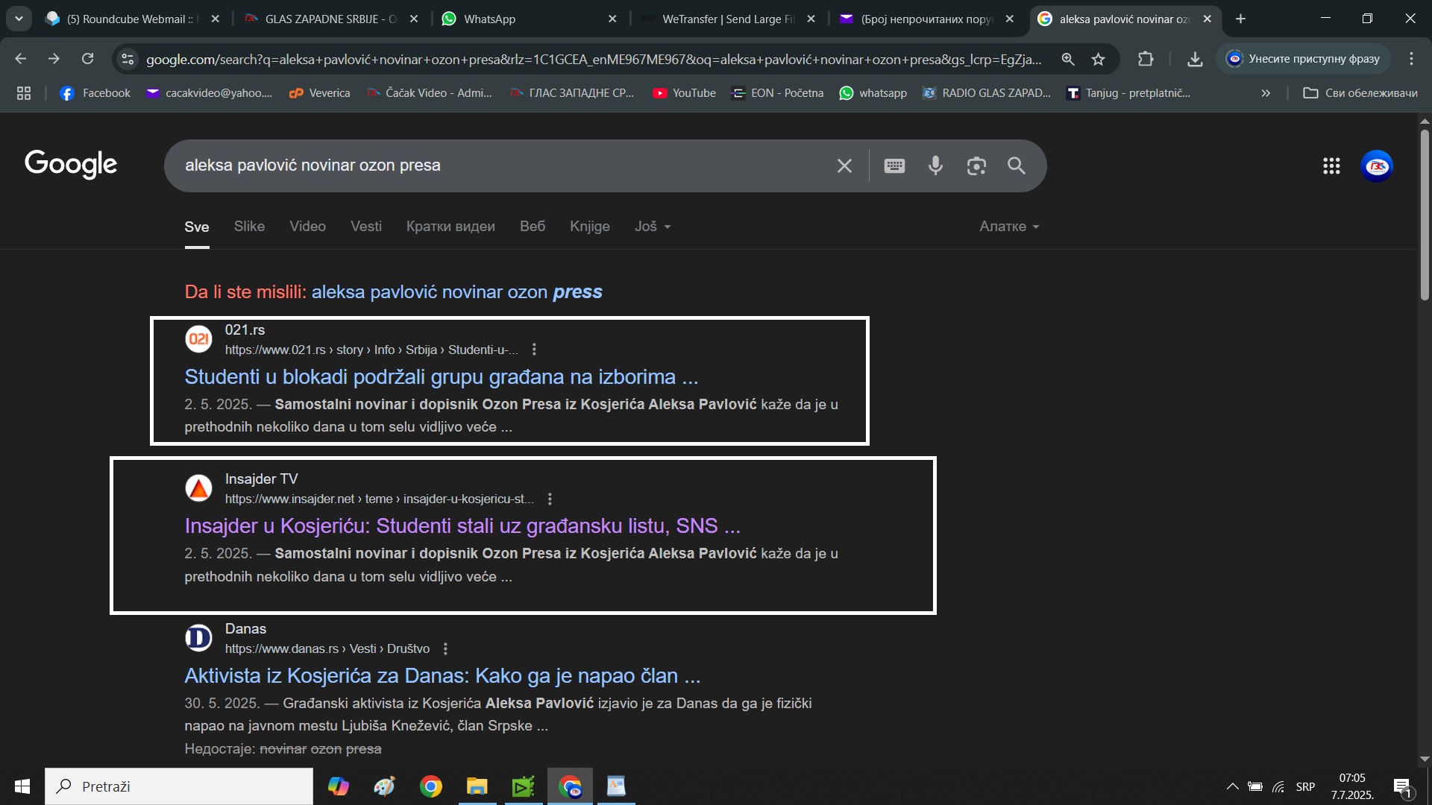This screenshot has width=1432, height=805.
Task: Open 'Insajder u Kosjeriću' result link
Action: click(x=462, y=526)
